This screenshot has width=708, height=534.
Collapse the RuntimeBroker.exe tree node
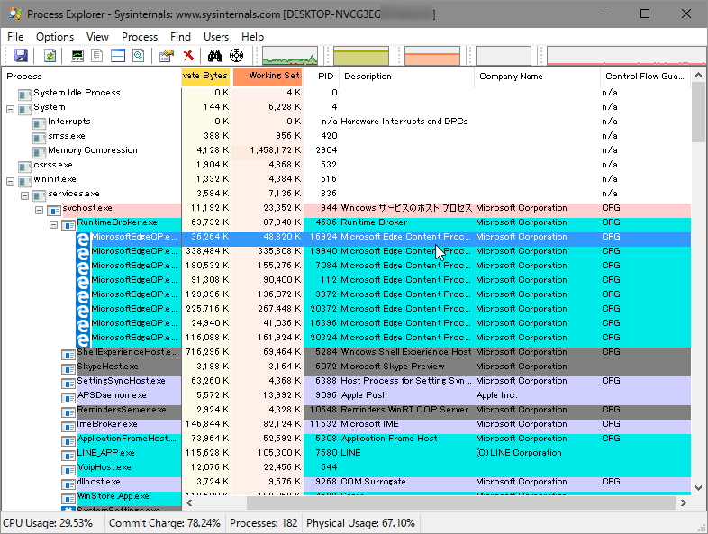pos(54,224)
